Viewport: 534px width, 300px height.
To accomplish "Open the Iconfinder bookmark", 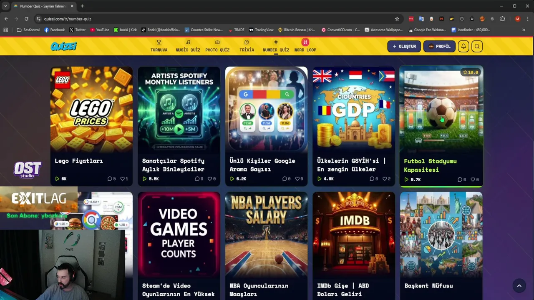I will pos(471,30).
